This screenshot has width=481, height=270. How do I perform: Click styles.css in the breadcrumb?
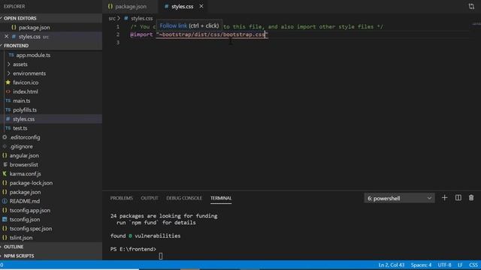(141, 18)
